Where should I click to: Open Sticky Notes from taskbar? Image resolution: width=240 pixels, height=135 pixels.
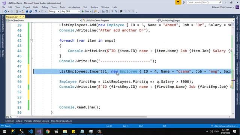tap(73, 132)
